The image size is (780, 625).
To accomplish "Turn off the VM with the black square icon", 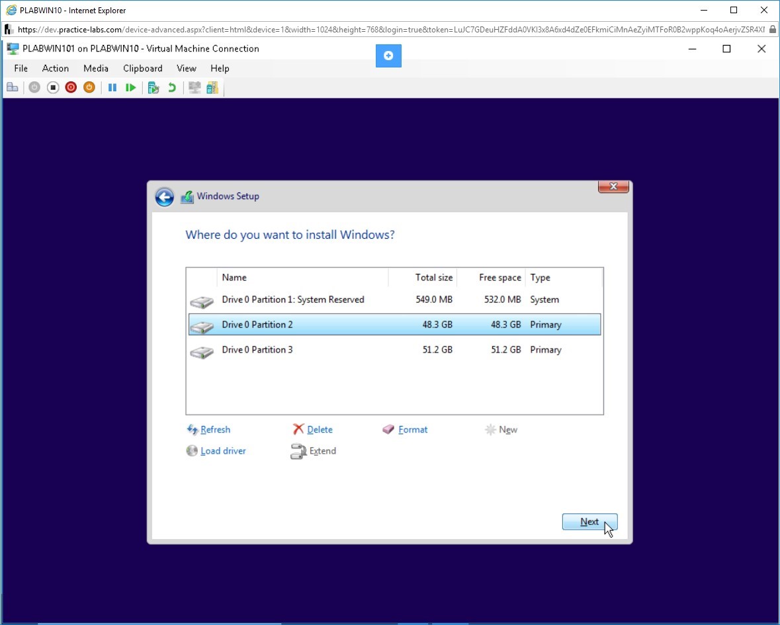I will [x=53, y=87].
